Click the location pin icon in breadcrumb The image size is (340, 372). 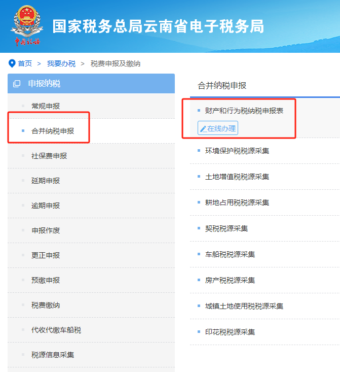click(12, 63)
